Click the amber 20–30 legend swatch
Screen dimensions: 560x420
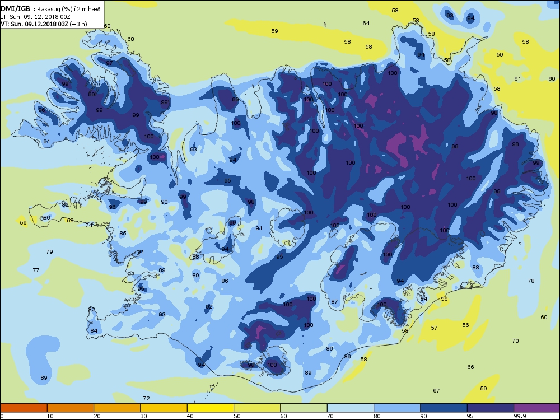(117, 408)
